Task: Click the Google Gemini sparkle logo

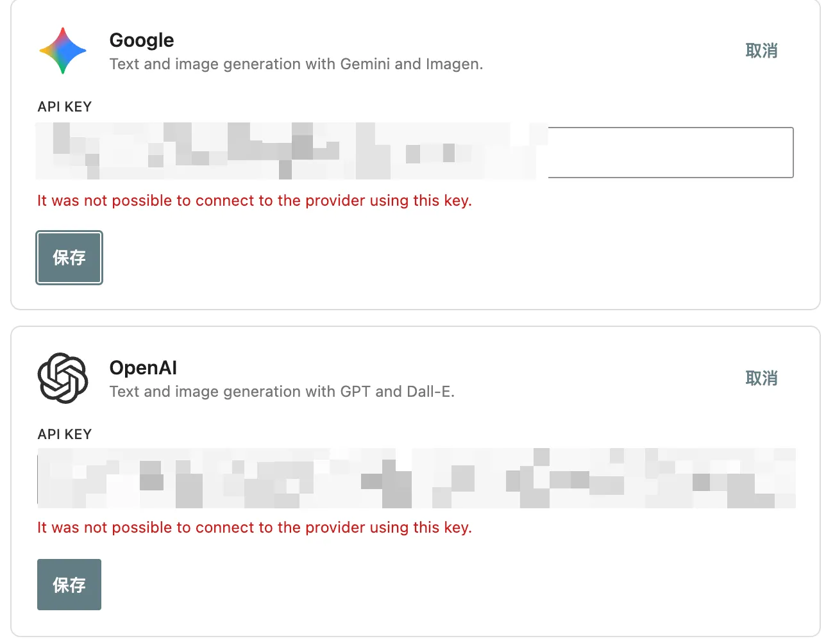Action: (62, 51)
